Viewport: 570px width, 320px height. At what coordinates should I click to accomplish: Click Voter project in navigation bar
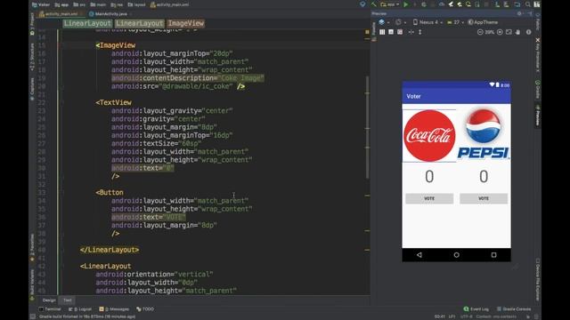pyautogui.click(x=41, y=4)
